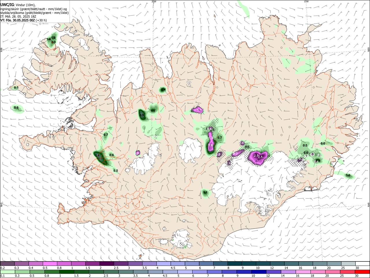This screenshot has width=370, height=278.
Task: Click the UWC/IG title label
Action: (x=7, y=5)
